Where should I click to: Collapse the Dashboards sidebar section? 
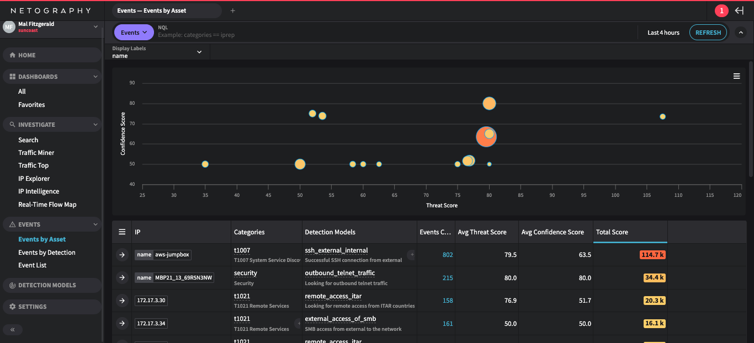(95, 77)
